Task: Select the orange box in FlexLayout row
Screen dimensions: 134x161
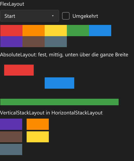Action: click(34, 31)
